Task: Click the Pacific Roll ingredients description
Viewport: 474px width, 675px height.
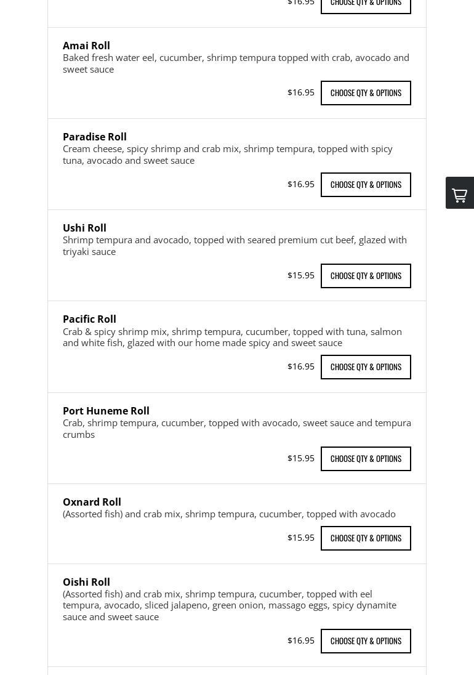Action: pyautogui.click(x=232, y=337)
